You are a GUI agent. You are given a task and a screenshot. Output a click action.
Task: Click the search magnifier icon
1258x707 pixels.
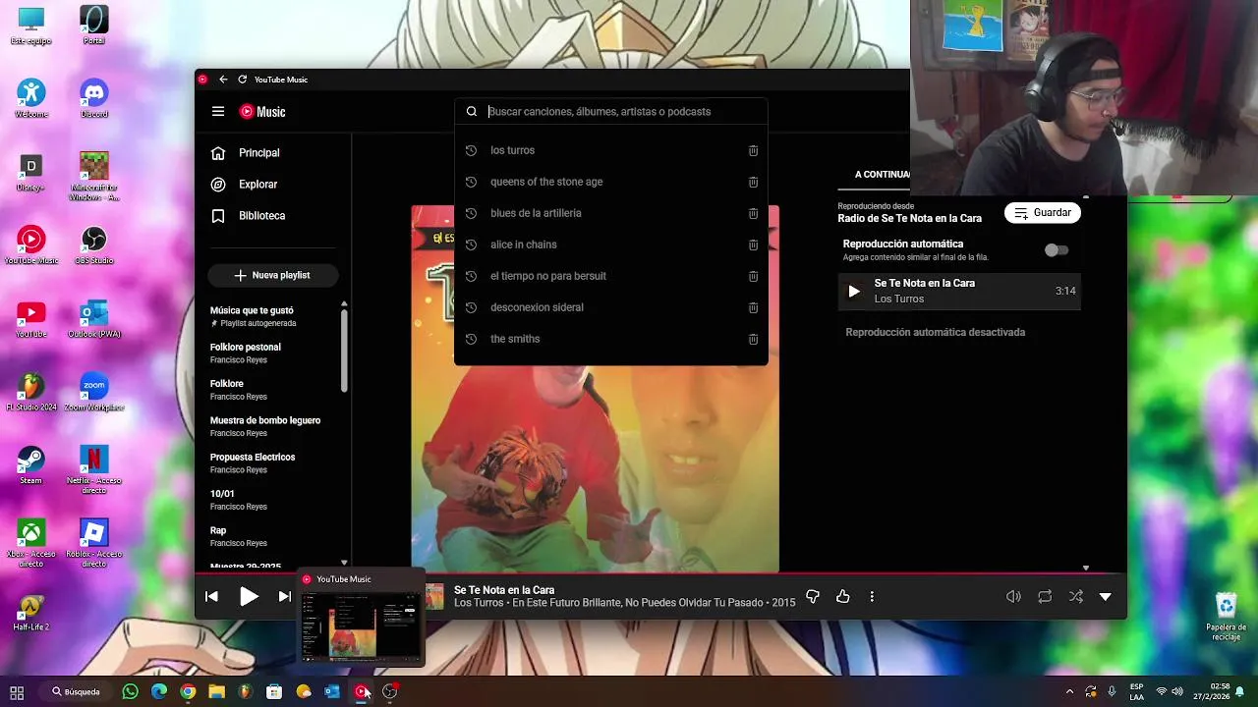click(472, 112)
